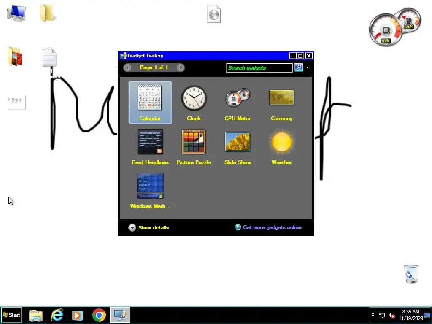Open Windows Media Player from the taskbar

click(x=78, y=315)
